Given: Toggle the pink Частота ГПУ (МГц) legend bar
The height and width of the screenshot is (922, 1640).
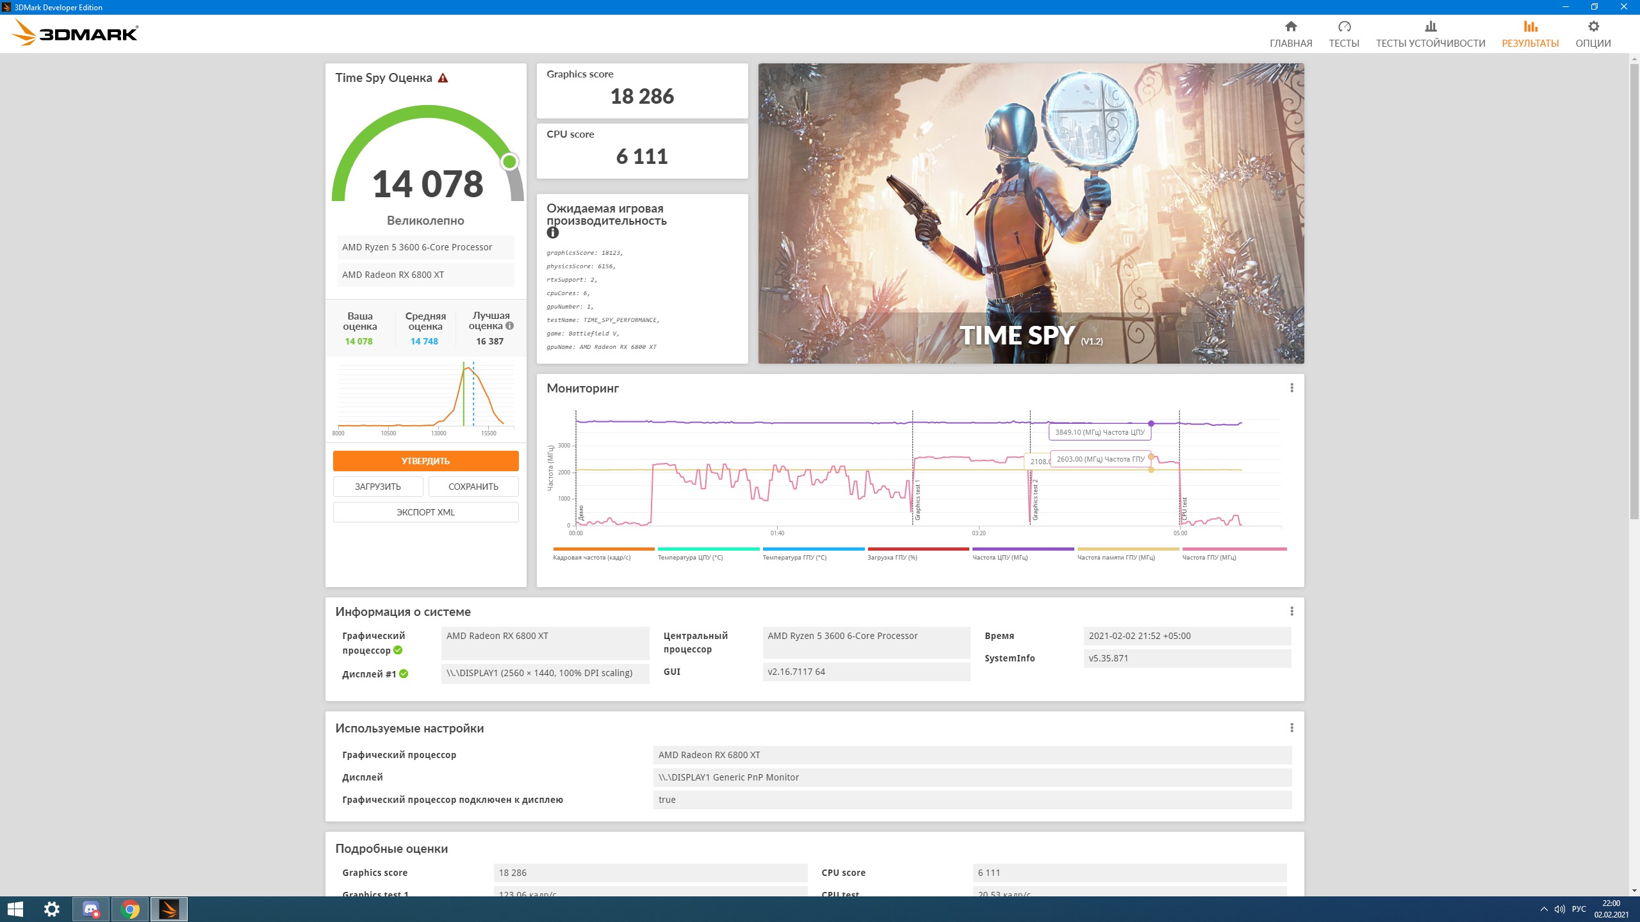Looking at the screenshot, I should (1234, 549).
